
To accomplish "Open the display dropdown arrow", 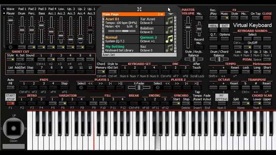I will pyautogui.click(x=170, y=14).
